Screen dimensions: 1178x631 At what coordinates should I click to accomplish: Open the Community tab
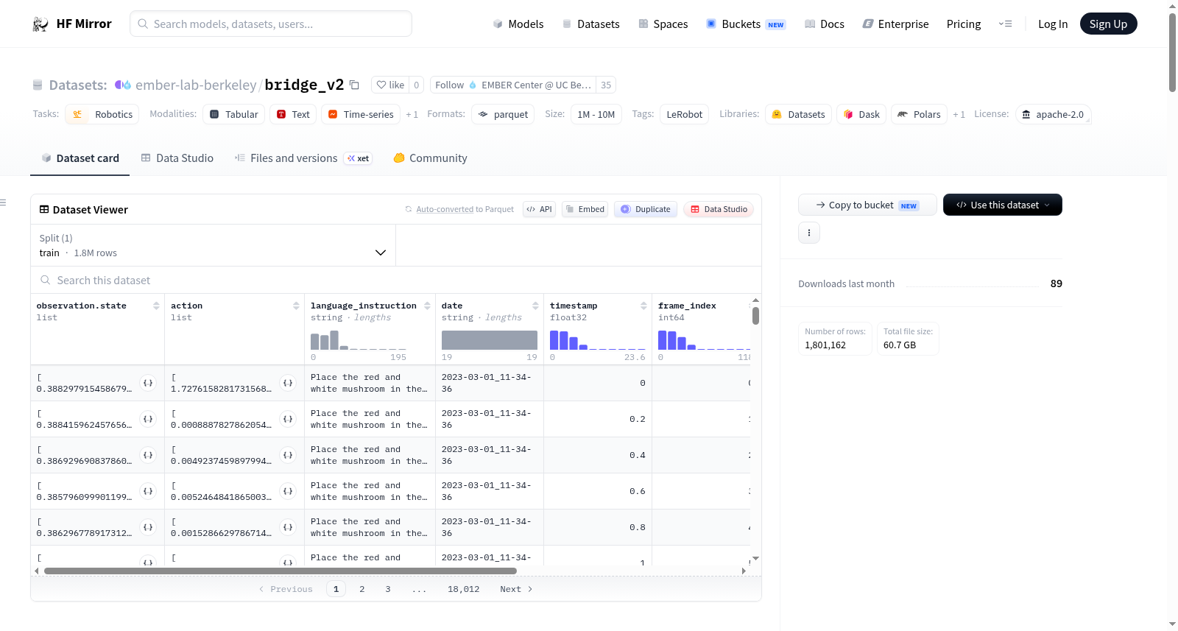(430, 158)
